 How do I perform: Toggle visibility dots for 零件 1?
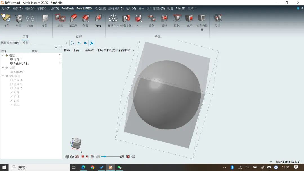(60, 59)
